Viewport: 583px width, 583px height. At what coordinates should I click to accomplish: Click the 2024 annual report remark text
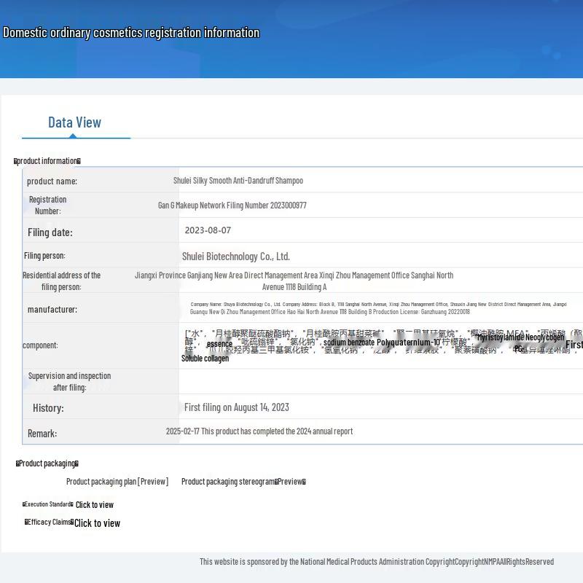click(x=259, y=431)
